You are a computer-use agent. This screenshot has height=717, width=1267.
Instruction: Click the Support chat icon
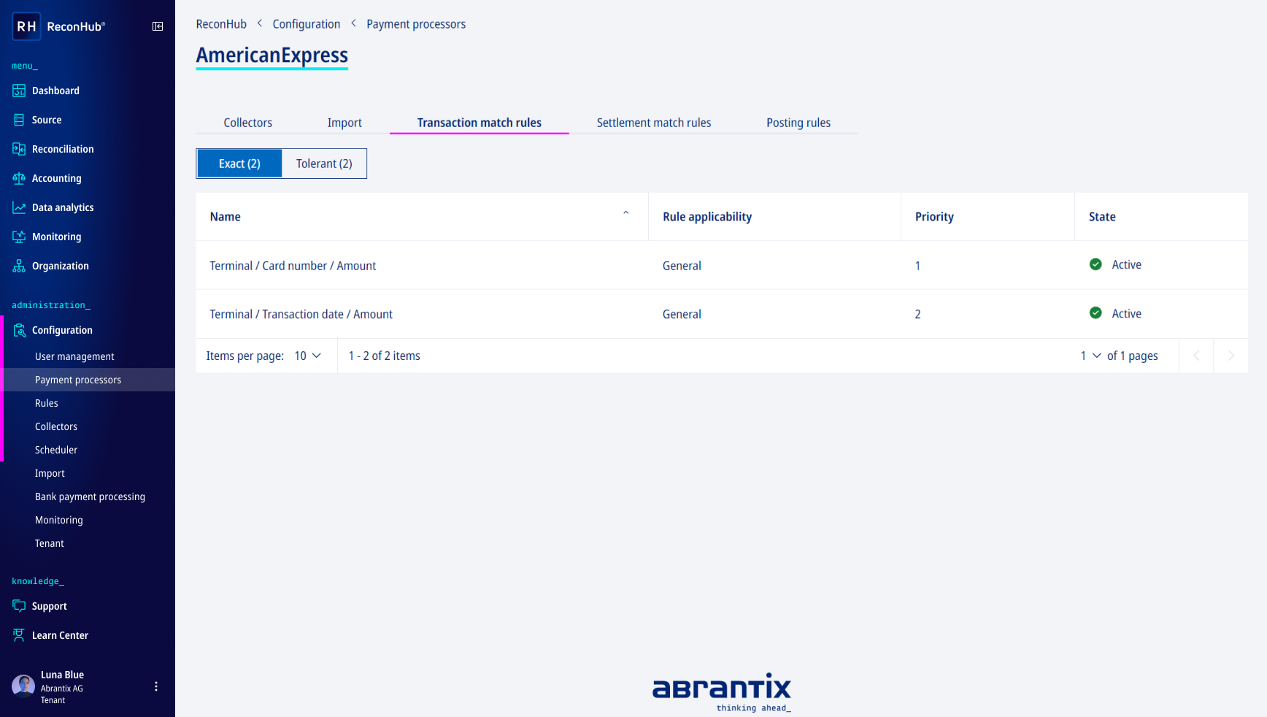pyautogui.click(x=19, y=606)
